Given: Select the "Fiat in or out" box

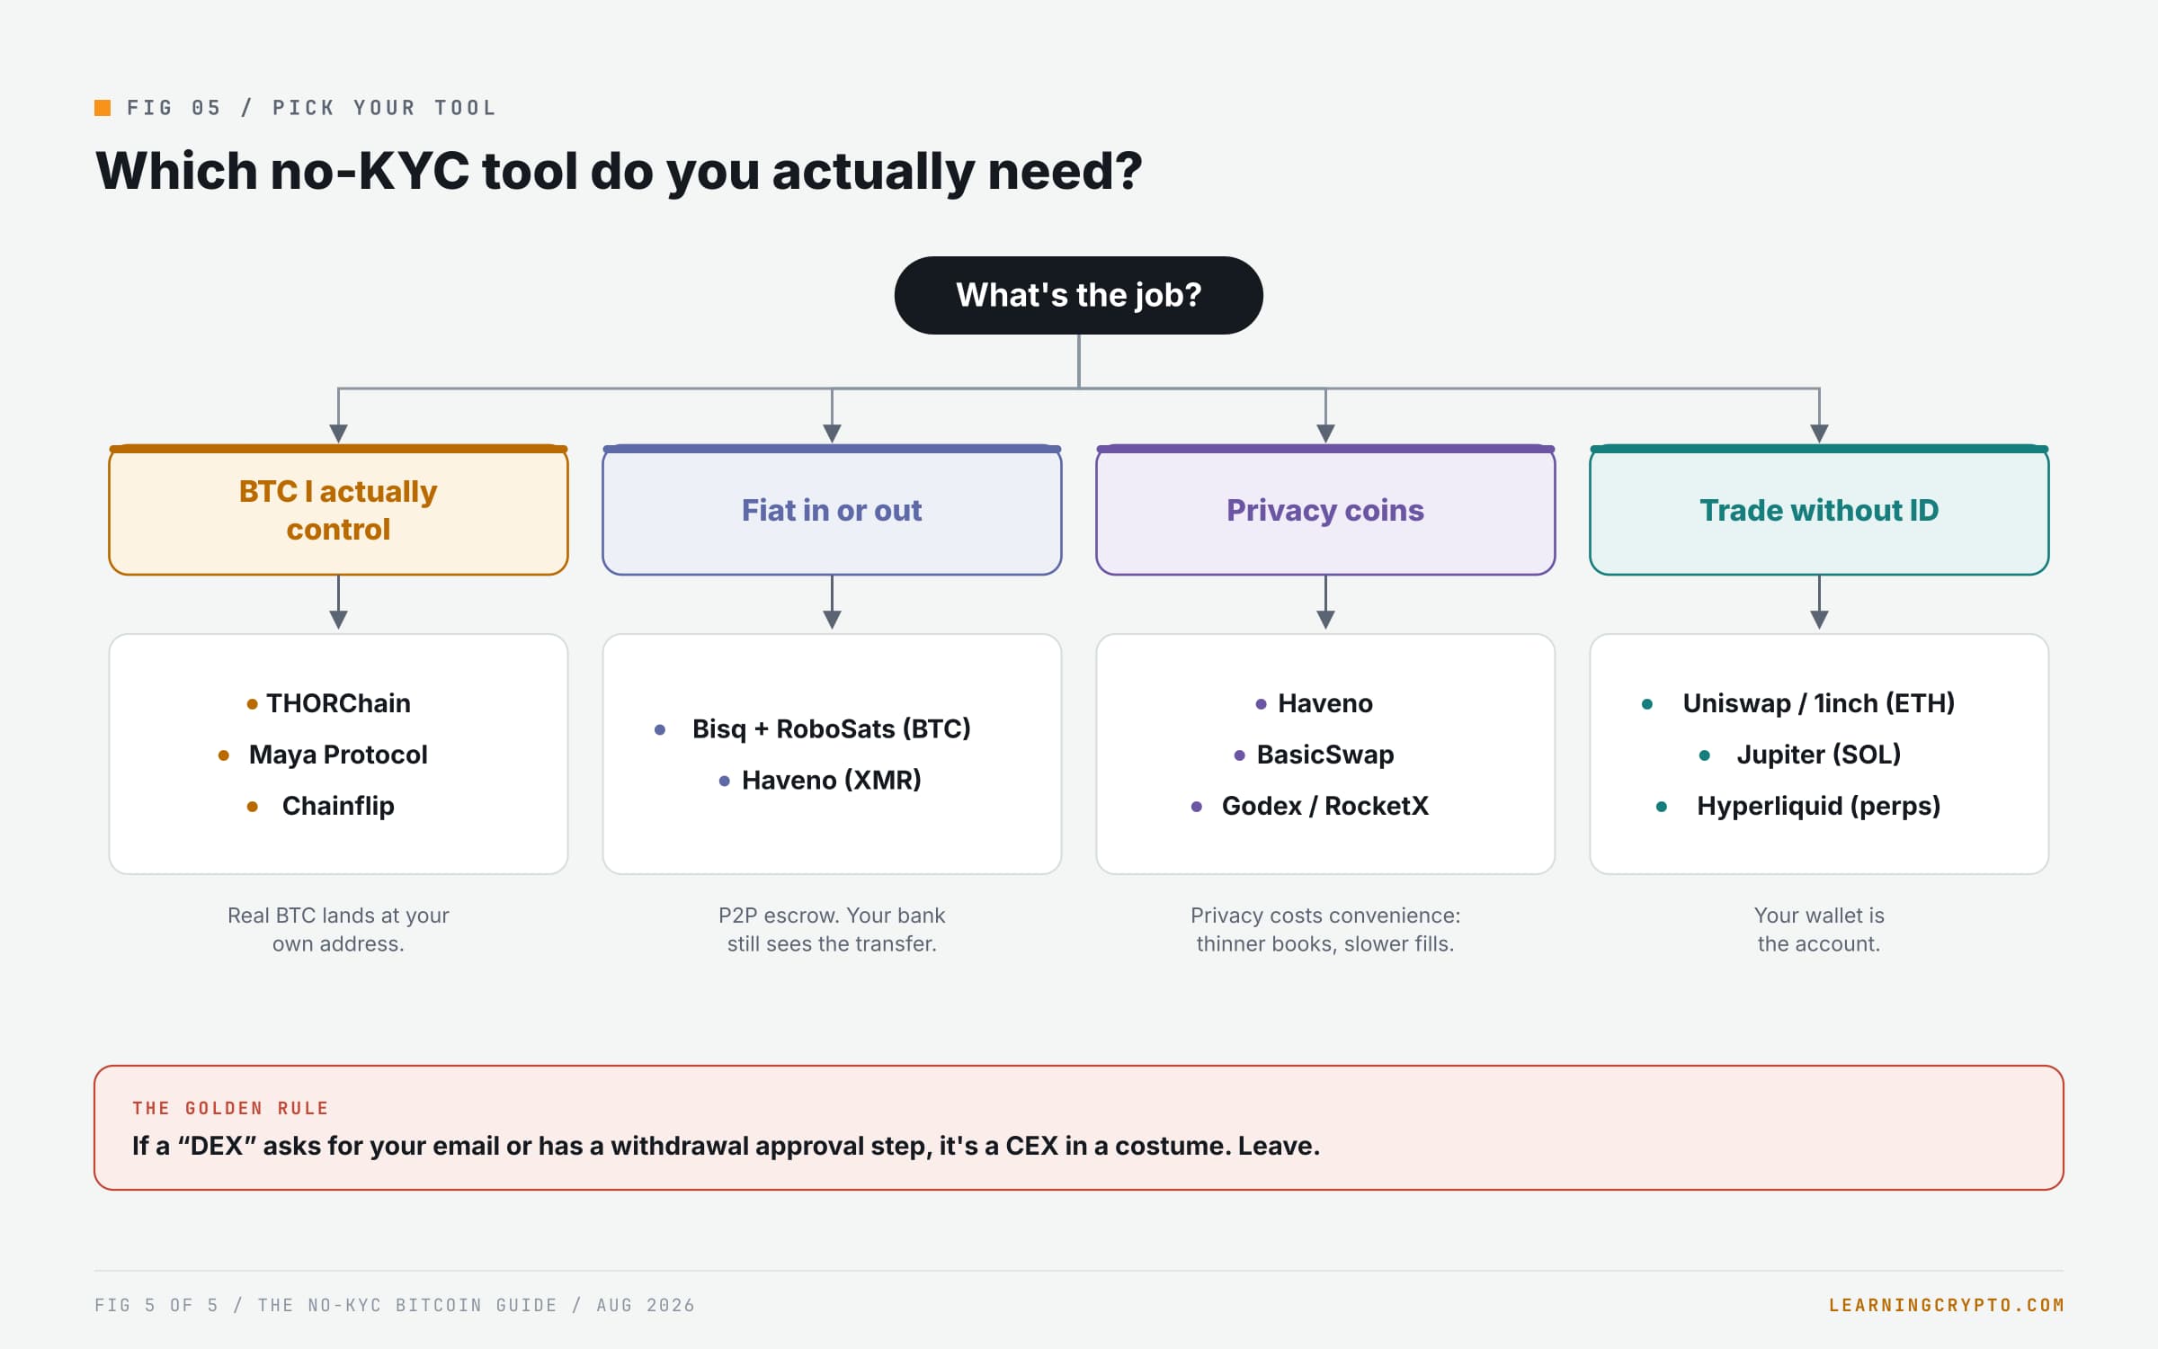Looking at the screenshot, I should tap(832, 510).
